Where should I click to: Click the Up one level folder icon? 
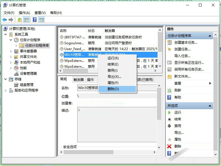20,20
